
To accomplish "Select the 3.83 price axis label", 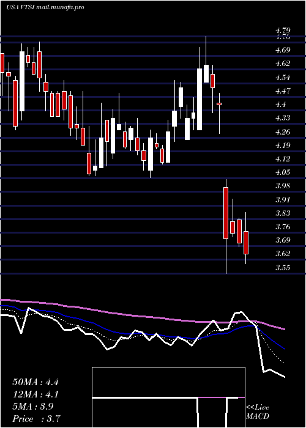I will click(x=283, y=213).
